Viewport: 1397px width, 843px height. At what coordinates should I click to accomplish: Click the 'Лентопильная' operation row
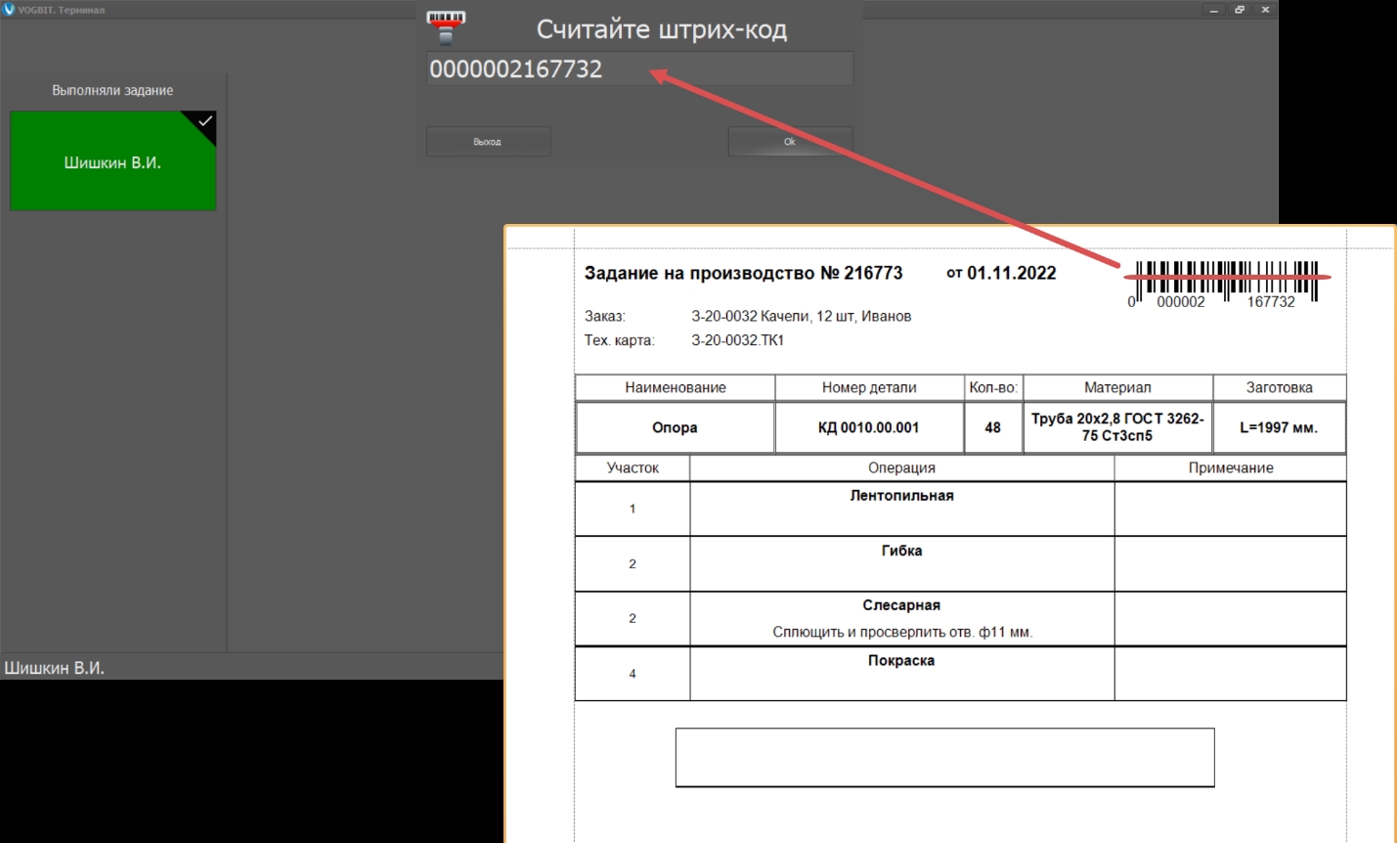[x=960, y=509]
